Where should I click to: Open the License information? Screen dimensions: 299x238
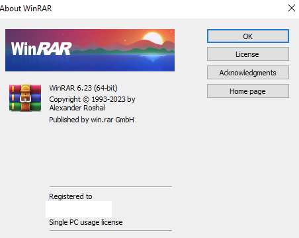pyautogui.click(x=248, y=54)
